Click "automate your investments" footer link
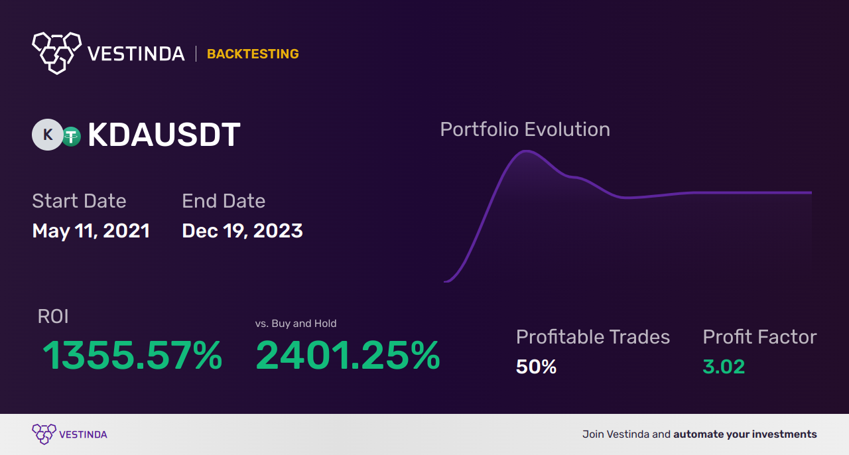Screen dimensions: 849x455 pos(745,434)
